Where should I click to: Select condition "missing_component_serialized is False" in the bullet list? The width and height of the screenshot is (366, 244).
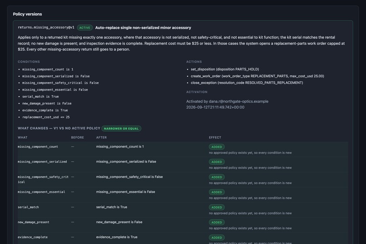56,76
